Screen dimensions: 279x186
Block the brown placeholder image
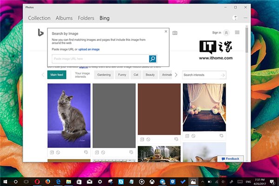pos(148,139)
